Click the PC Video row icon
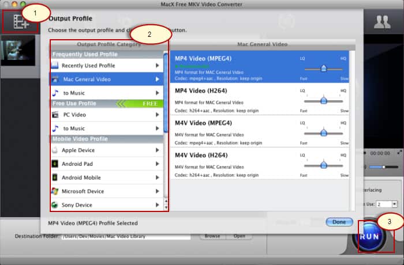The image size is (404, 265). 55,115
